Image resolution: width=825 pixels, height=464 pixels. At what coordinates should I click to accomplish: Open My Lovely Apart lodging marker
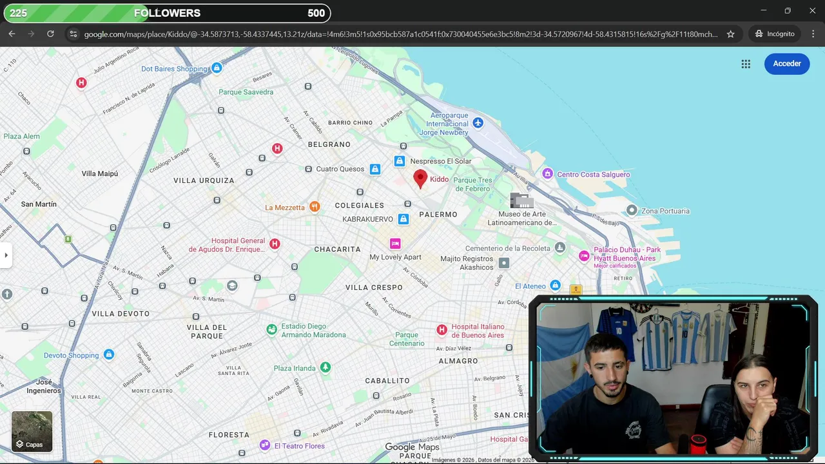(395, 243)
